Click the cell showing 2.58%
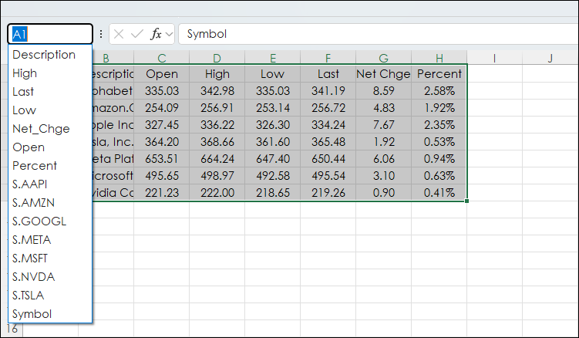The width and height of the screenshot is (579, 338). click(439, 91)
